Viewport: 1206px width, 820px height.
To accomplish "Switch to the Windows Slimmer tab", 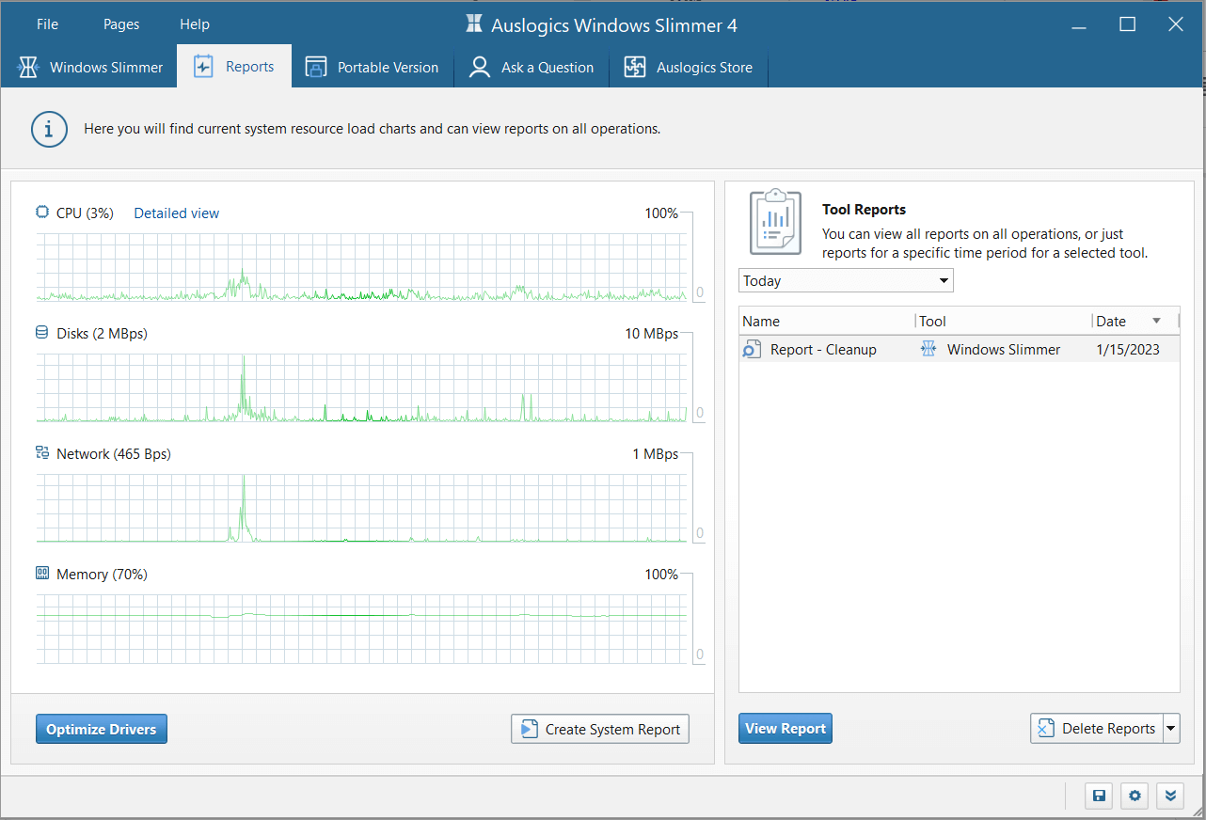I will 90,68.
